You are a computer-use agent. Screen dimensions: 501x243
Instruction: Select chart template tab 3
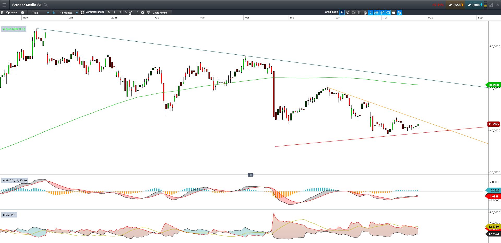(126, 12)
